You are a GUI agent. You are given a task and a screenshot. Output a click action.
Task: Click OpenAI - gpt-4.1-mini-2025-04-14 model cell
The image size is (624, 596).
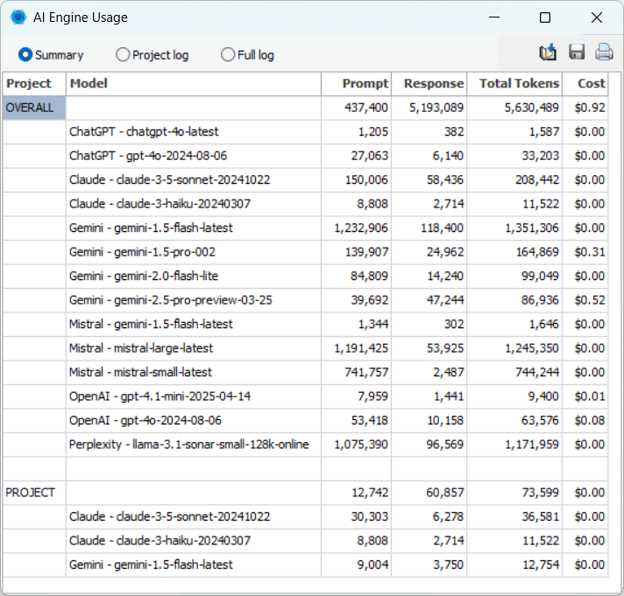194,396
